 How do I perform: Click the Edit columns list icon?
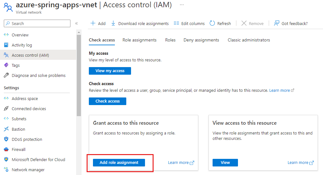pos(176,23)
